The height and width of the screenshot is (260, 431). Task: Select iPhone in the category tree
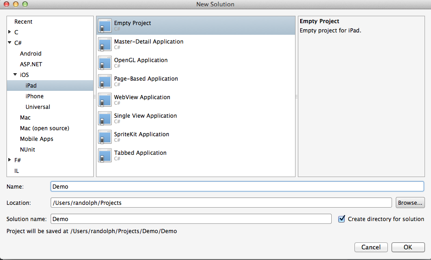(x=34, y=96)
